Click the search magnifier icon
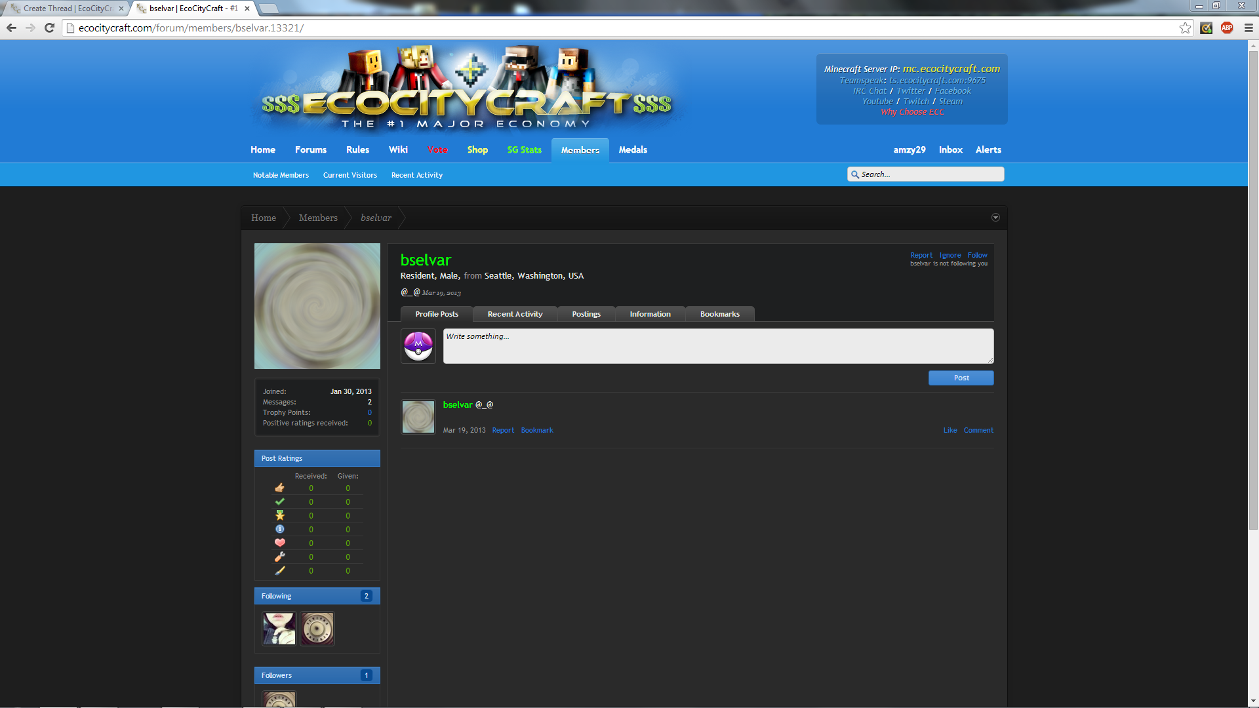The image size is (1259, 708). 855,174
